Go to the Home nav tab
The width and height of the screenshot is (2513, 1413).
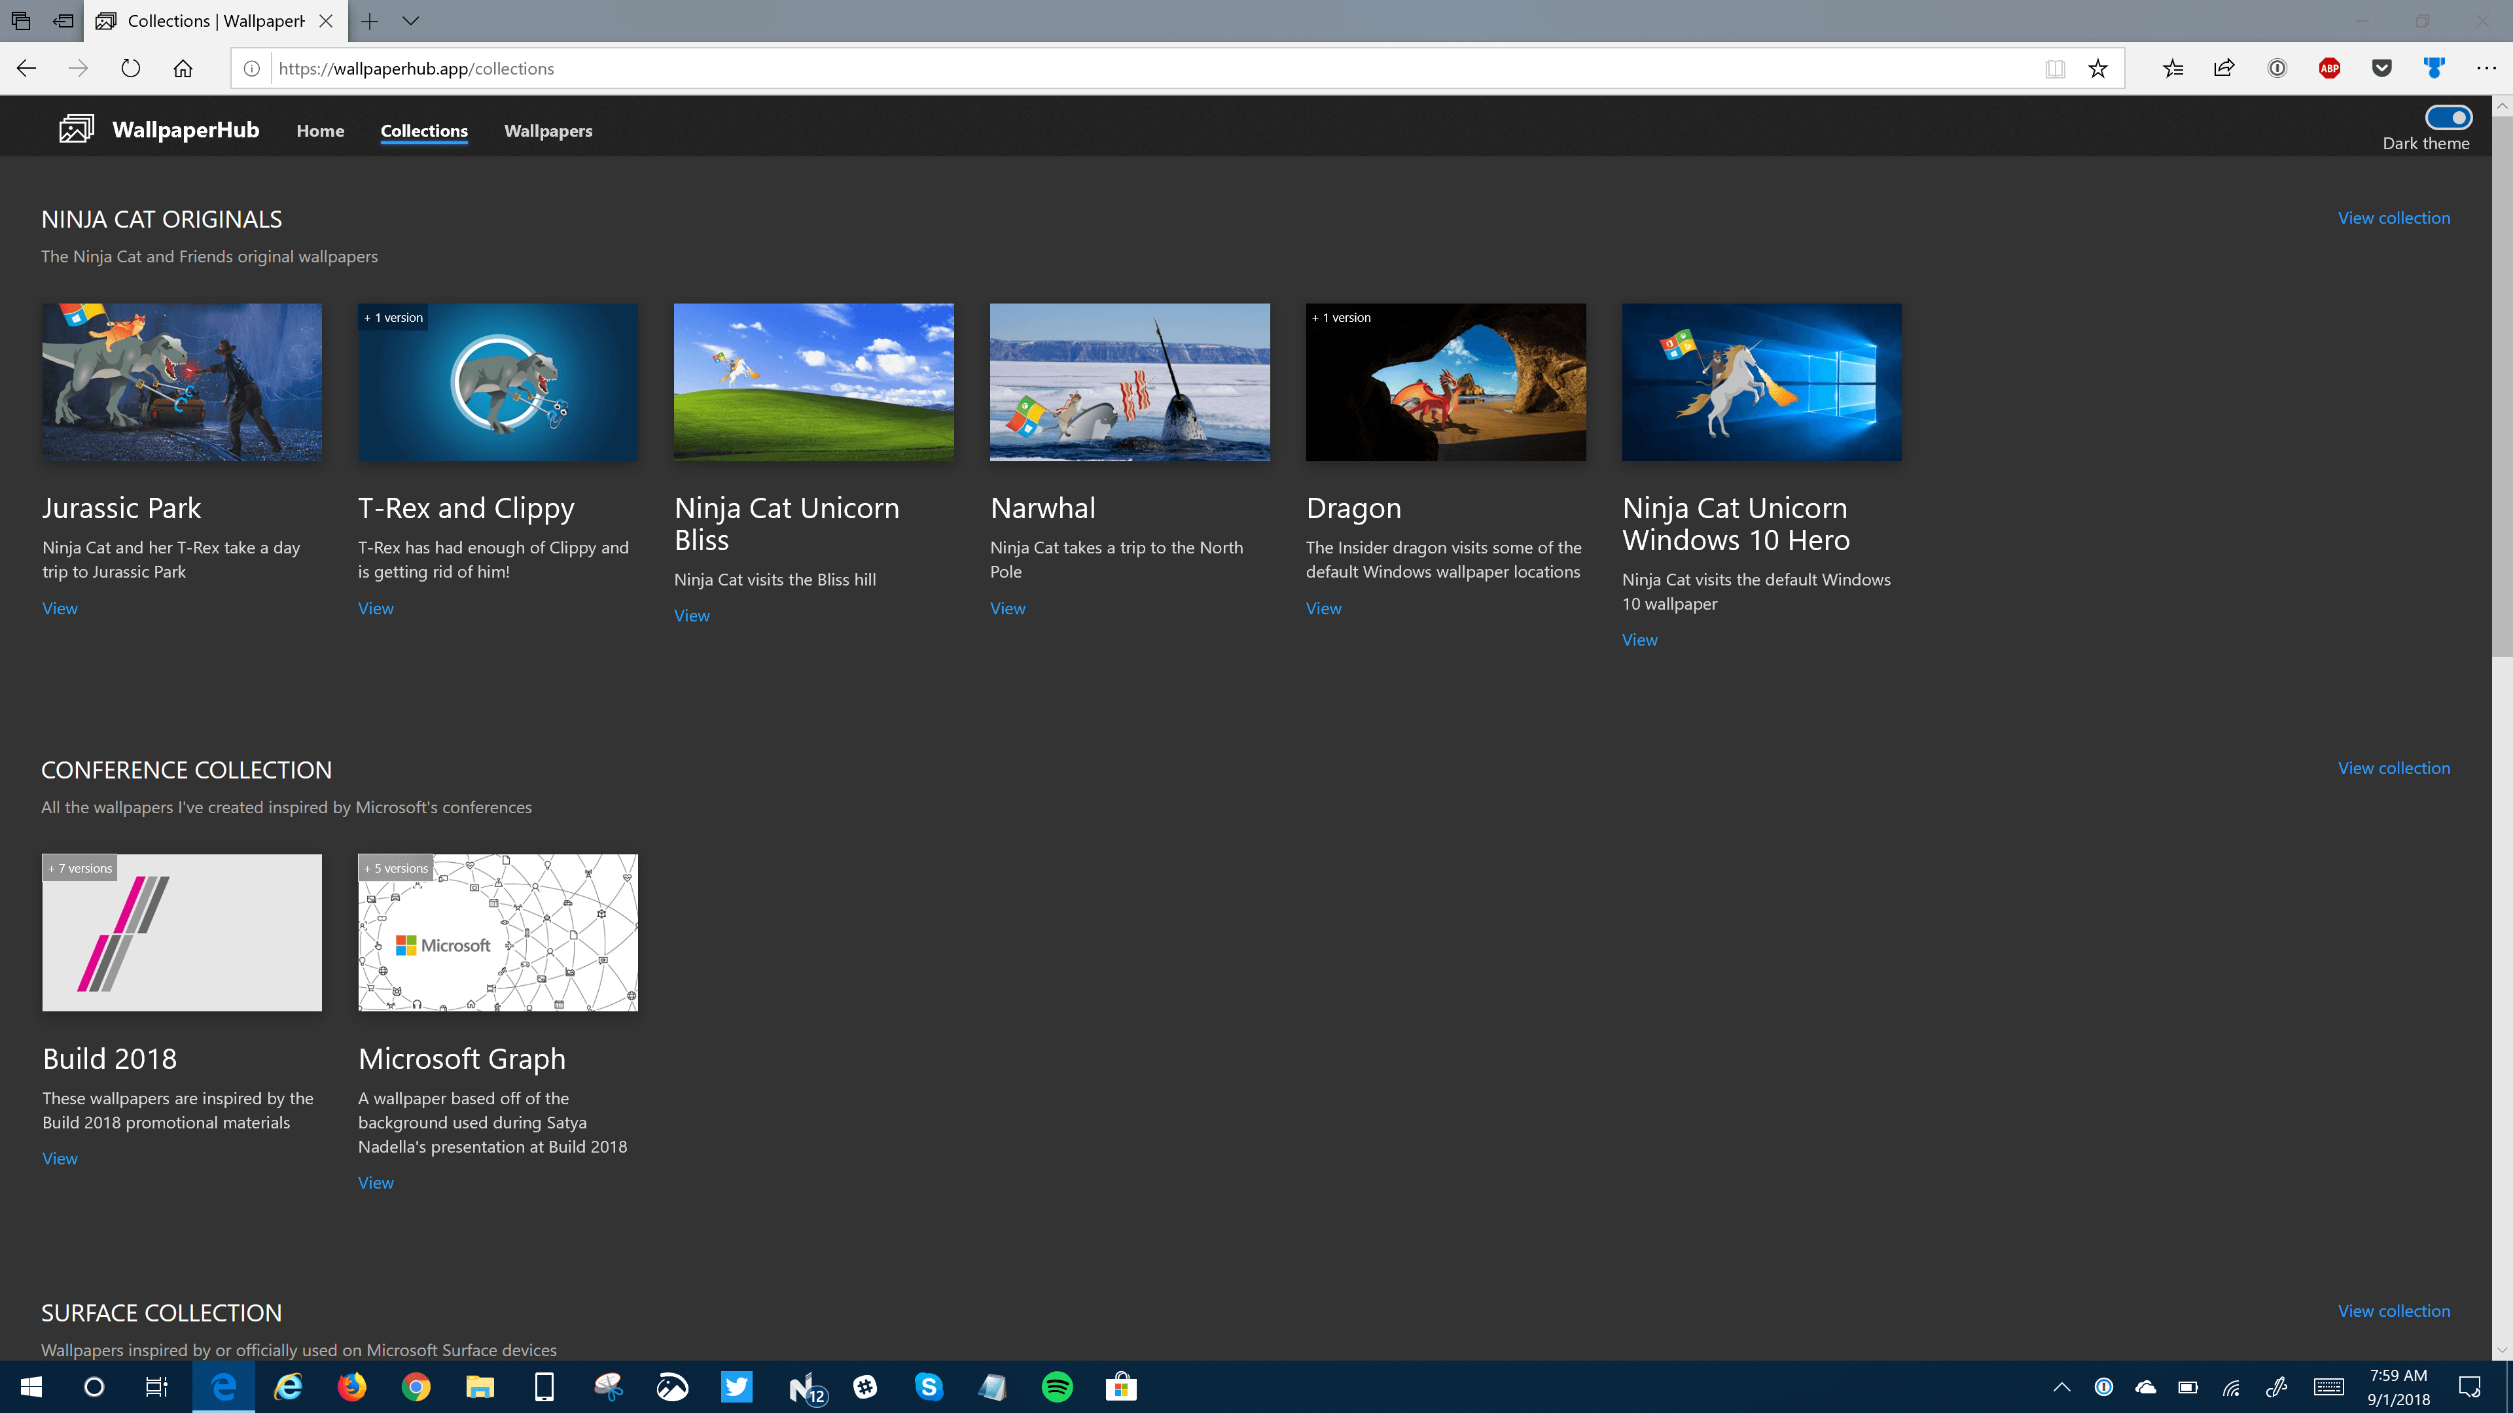tap(320, 131)
